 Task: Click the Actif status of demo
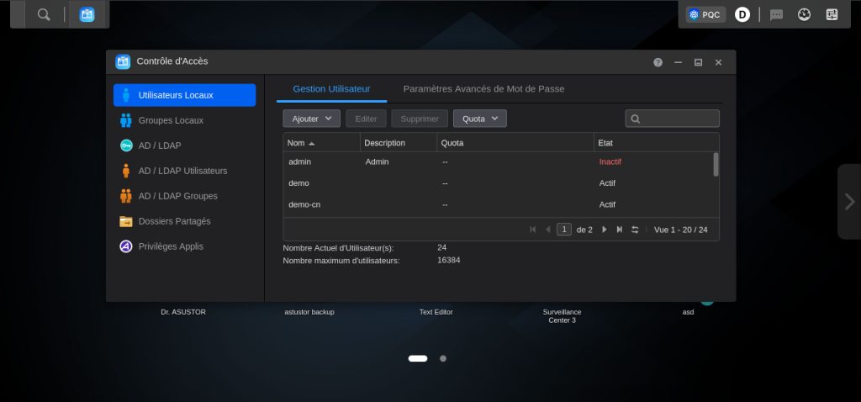point(607,183)
